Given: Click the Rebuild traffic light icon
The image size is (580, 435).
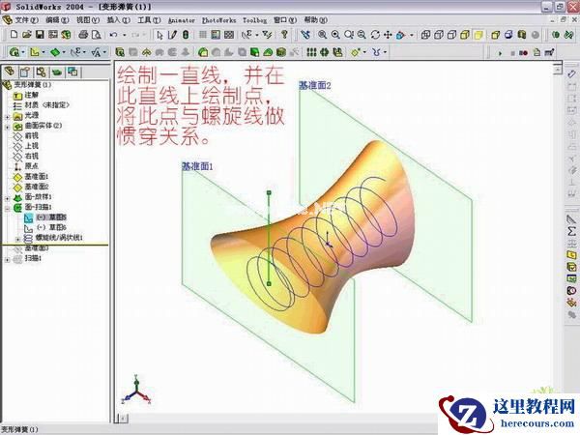Looking at the screenshot, I should point(186,35).
